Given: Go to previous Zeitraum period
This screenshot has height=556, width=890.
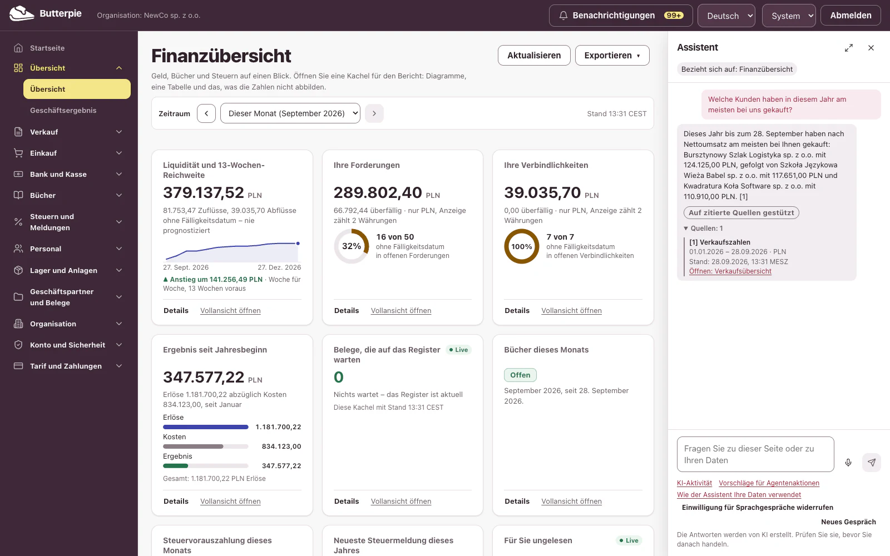Looking at the screenshot, I should (206, 113).
